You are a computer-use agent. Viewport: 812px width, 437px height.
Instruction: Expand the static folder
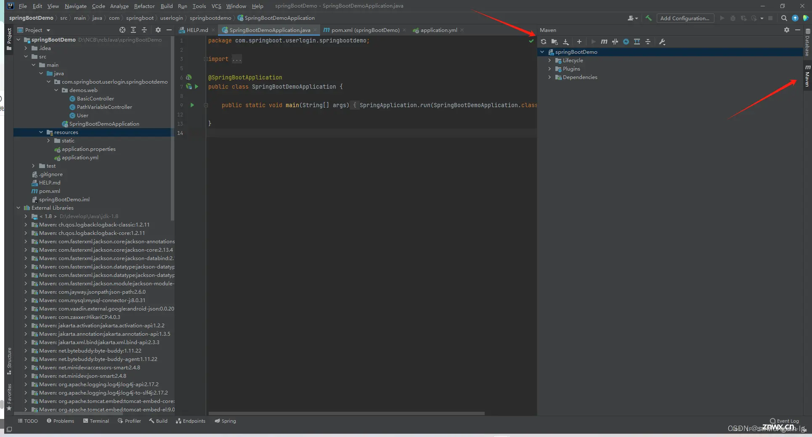point(48,141)
